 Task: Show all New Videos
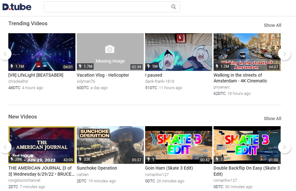pos(272,118)
